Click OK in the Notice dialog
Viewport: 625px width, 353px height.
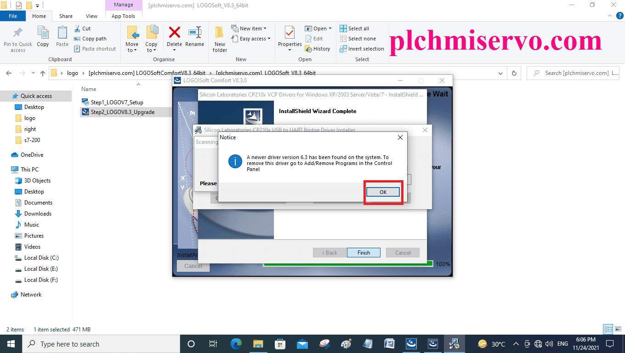(383, 192)
